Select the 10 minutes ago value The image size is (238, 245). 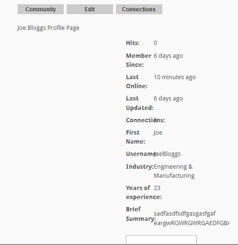[x=175, y=77]
